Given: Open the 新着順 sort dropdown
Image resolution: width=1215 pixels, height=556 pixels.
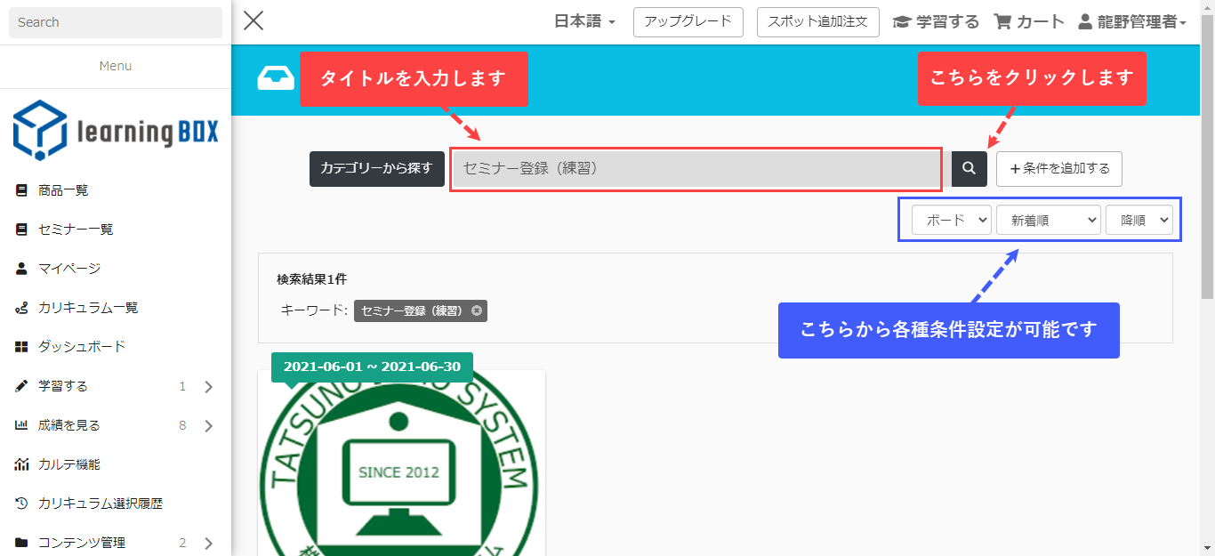Looking at the screenshot, I should (x=1048, y=220).
